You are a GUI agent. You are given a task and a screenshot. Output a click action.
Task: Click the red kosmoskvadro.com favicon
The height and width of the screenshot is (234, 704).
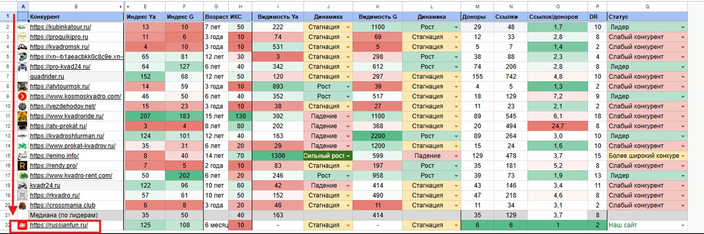pyautogui.click(x=23, y=96)
